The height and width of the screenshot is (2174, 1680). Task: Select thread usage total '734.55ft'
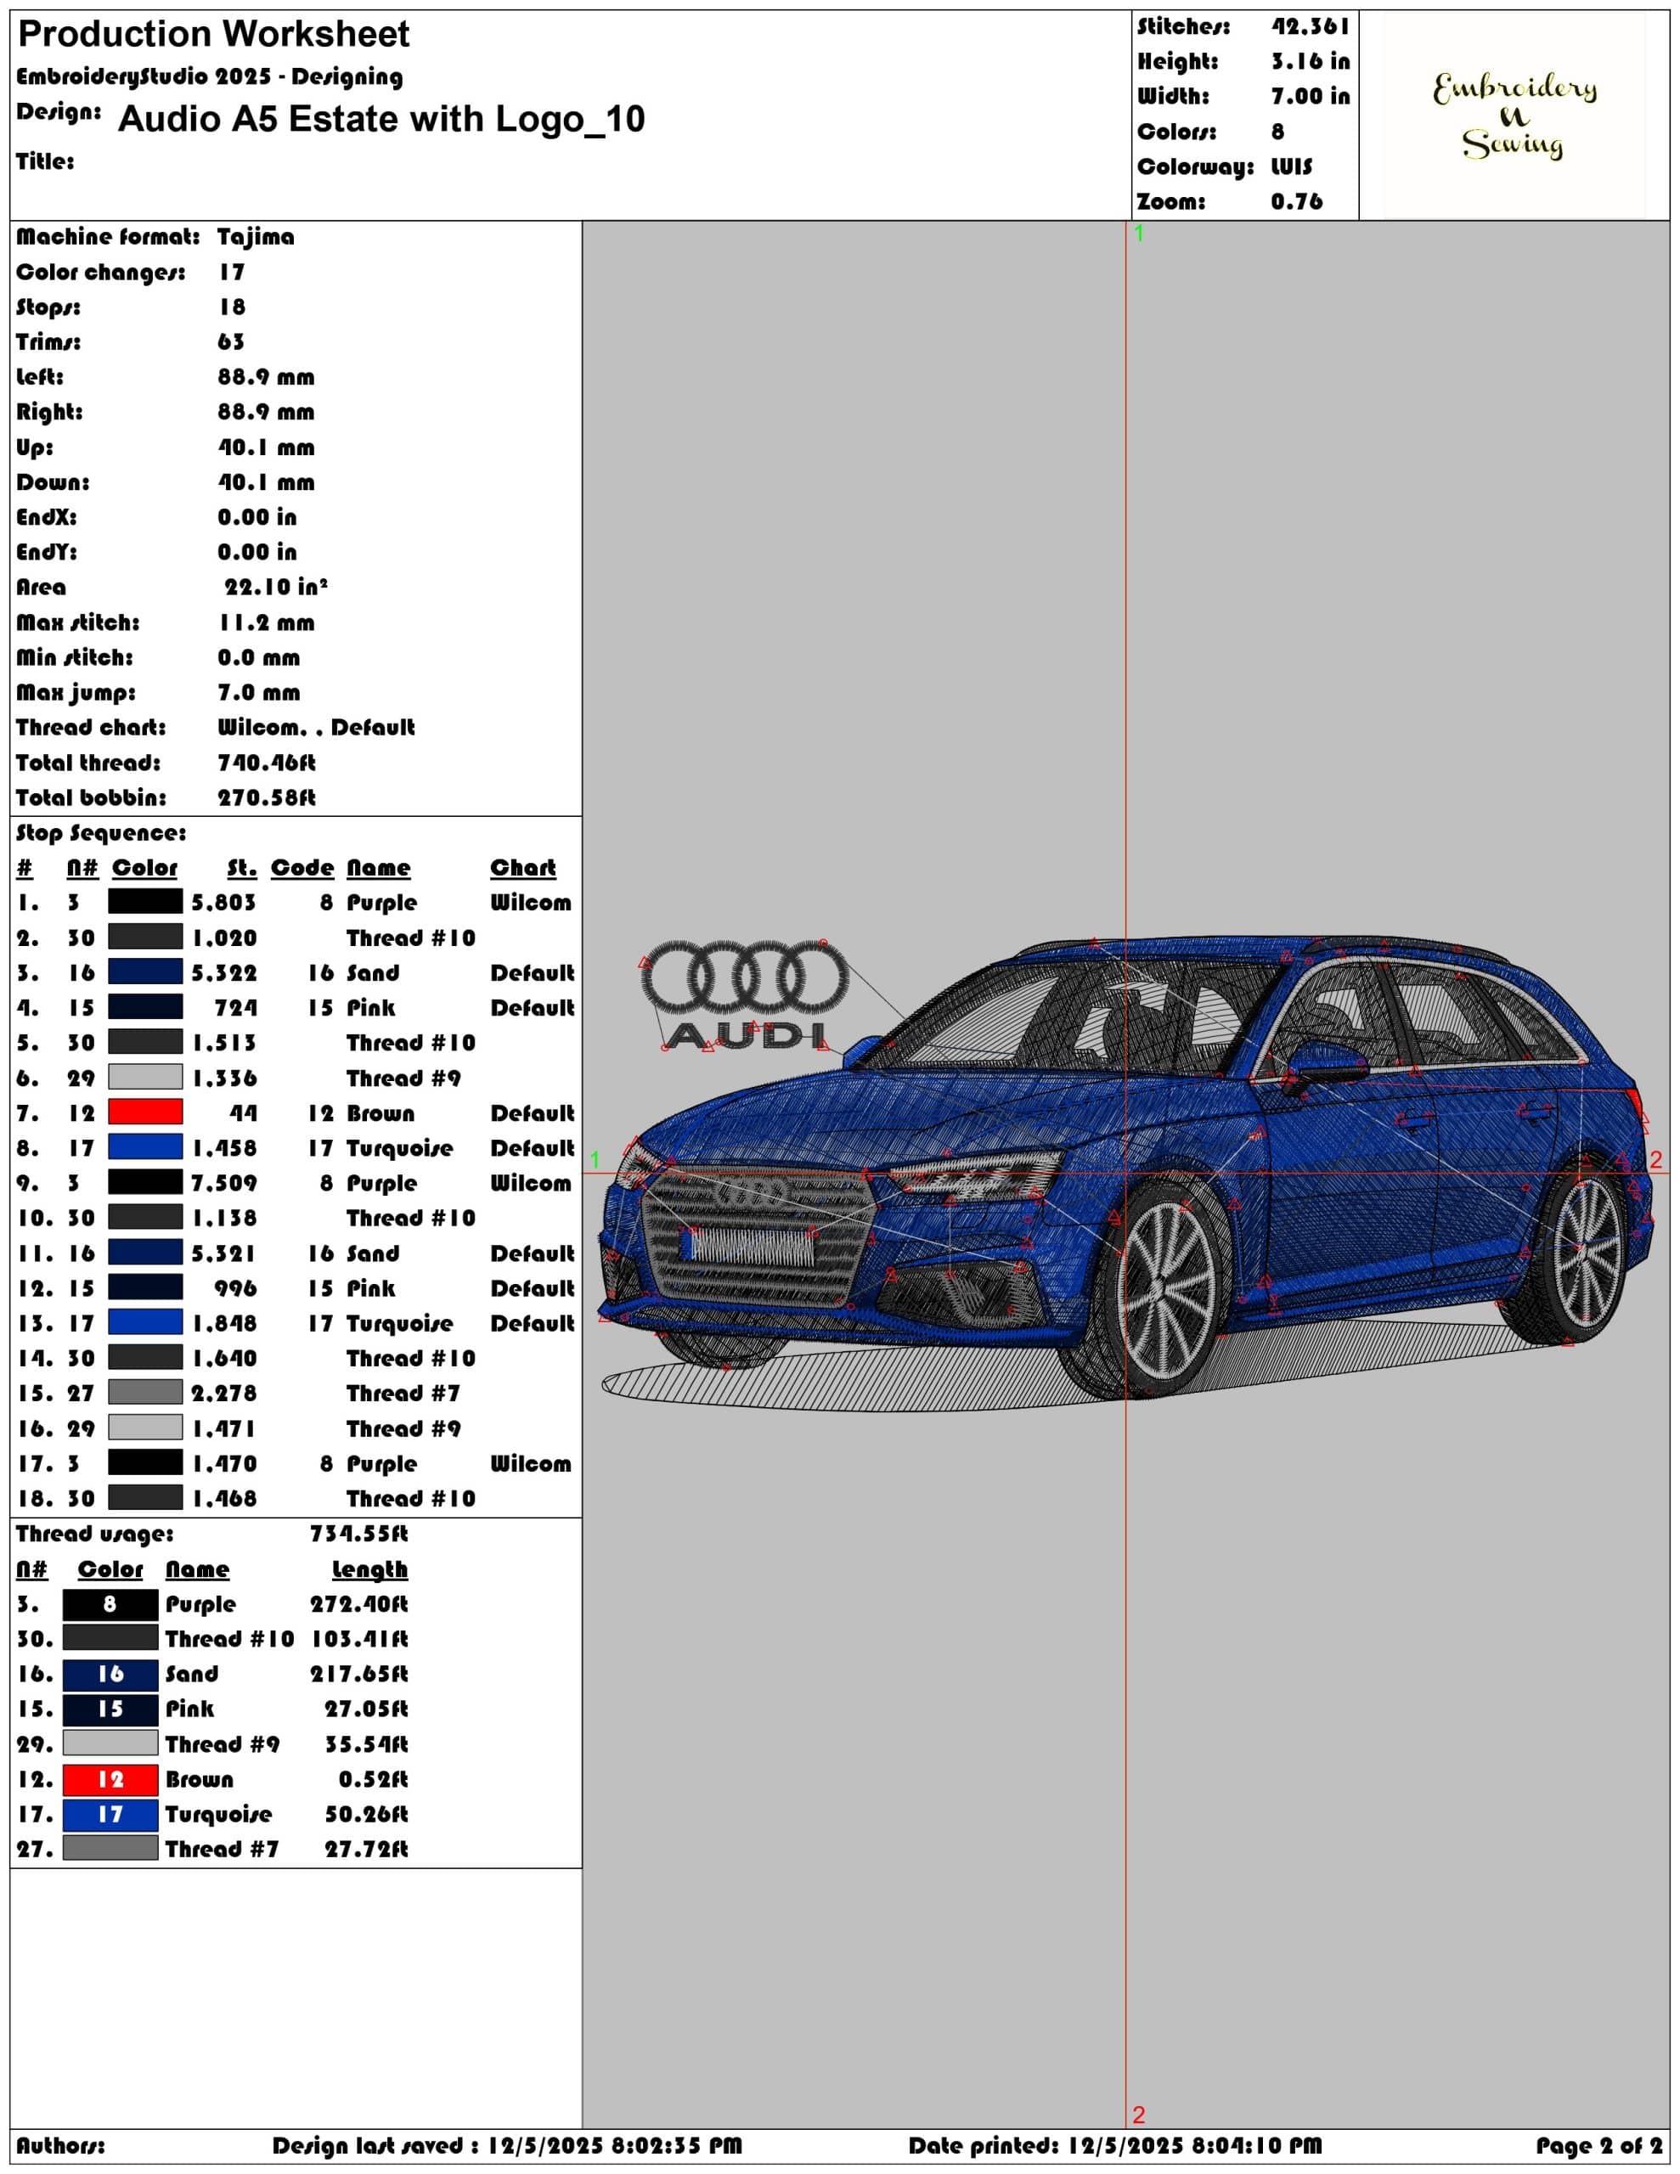tap(358, 1534)
